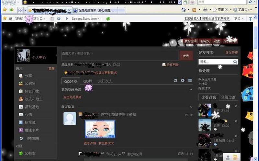Click the RSS feeds icon
The width and height of the screenshot is (259, 161).
click(x=194, y=10)
